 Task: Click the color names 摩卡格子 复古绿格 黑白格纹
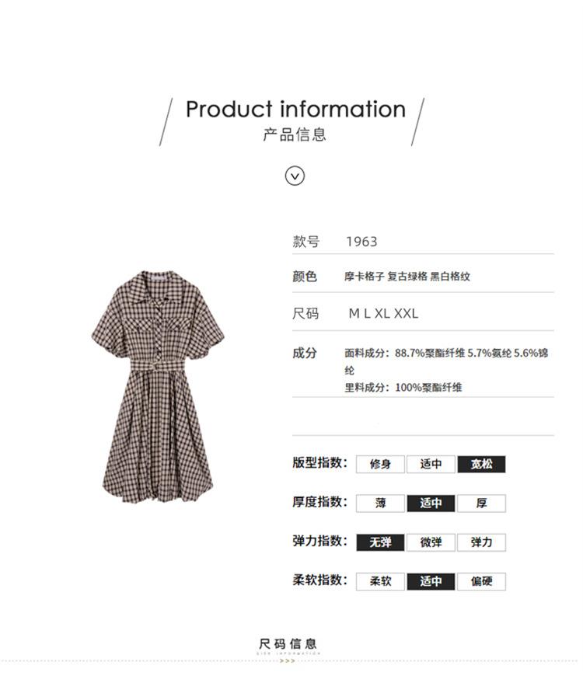pyautogui.click(x=407, y=277)
